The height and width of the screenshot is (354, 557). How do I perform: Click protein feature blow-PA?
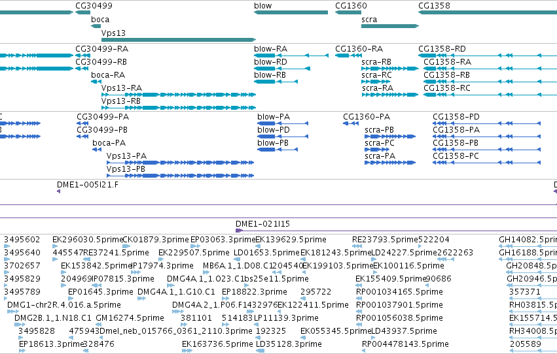[x=283, y=123]
